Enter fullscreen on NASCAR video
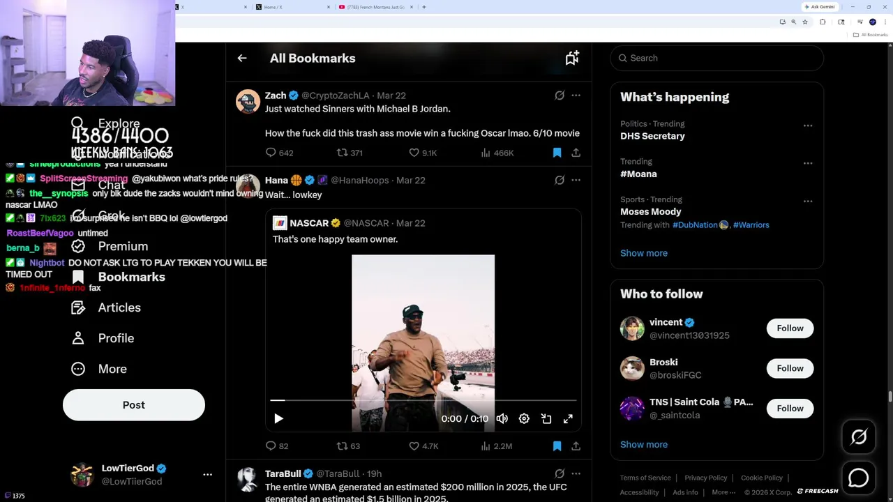 568,418
